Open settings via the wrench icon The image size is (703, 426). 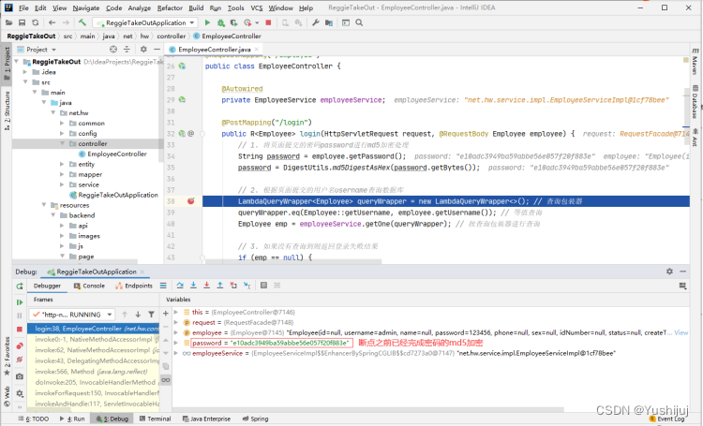[316, 22]
